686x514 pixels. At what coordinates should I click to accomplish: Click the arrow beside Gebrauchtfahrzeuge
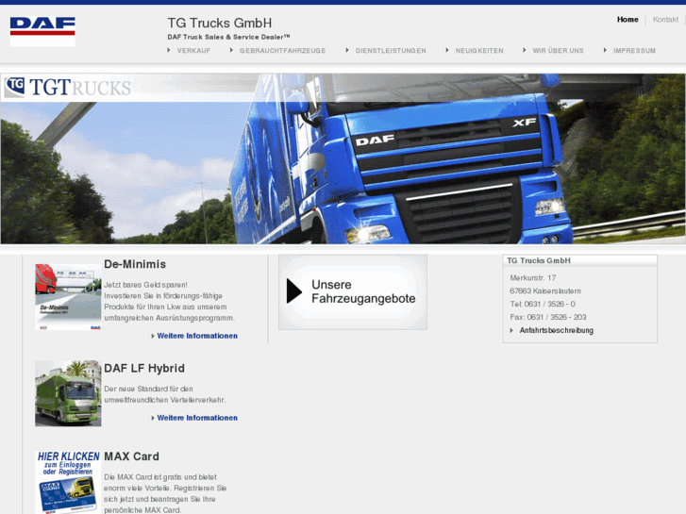pos(231,50)
